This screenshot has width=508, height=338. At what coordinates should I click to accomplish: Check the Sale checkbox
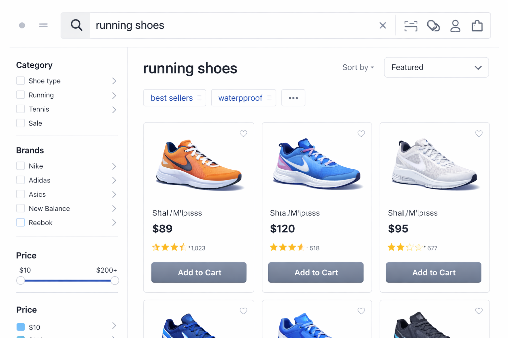[x=21, y=123]
